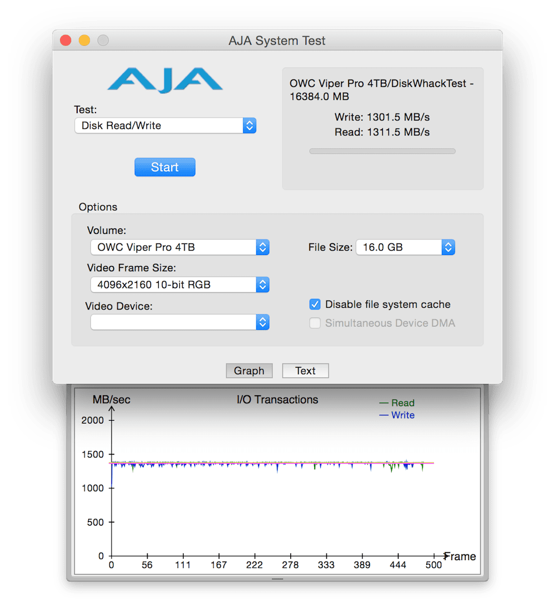555x601 pixels.
Task: Click the drawer resize handle at bottom
Action: (x=277, y=579)
